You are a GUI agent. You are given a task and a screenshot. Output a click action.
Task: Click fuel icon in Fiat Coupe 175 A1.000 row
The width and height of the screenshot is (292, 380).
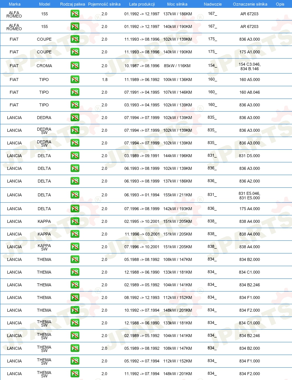[75, 52]
